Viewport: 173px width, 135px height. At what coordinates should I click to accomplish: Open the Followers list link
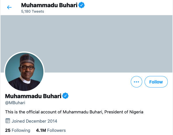point(56,130)
